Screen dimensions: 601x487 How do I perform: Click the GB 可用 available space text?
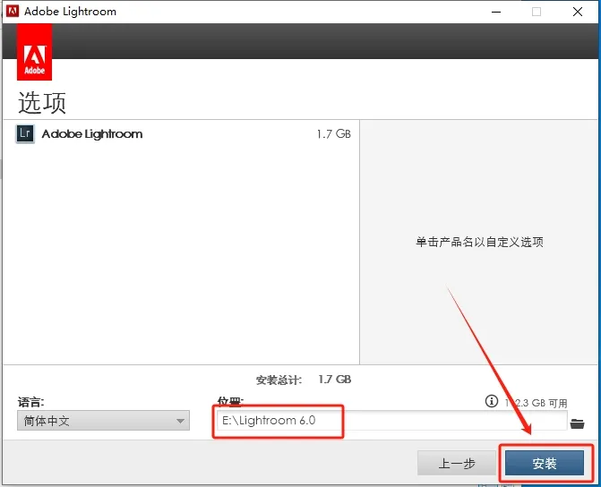(x=537, y=403)
